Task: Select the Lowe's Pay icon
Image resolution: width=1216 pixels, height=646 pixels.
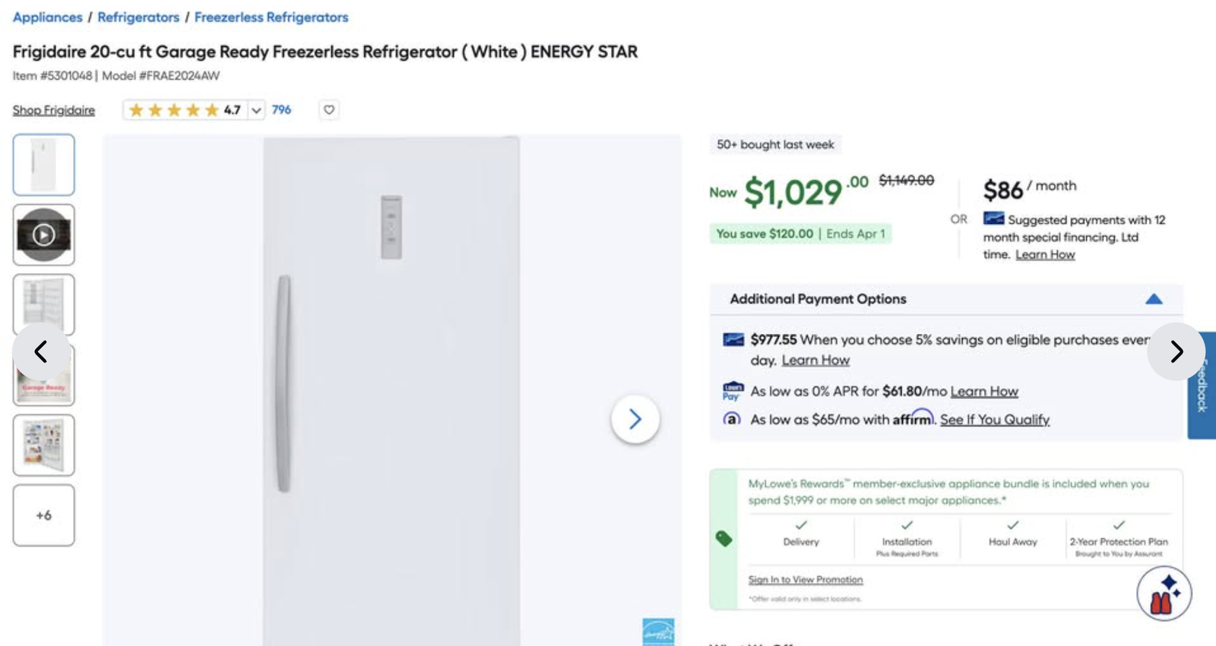Action: point(733,391)
